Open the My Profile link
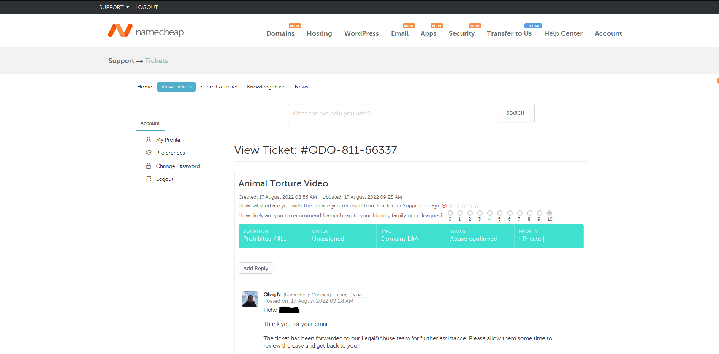 tap(168, 140)
